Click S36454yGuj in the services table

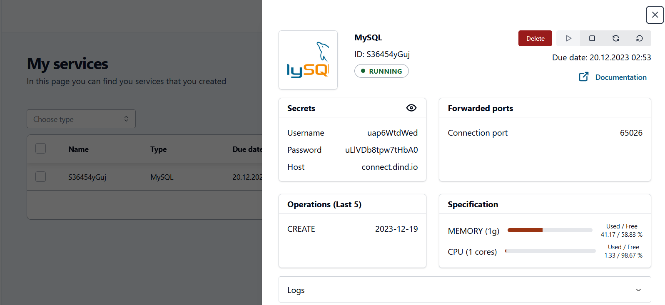(x=87, y=177)
